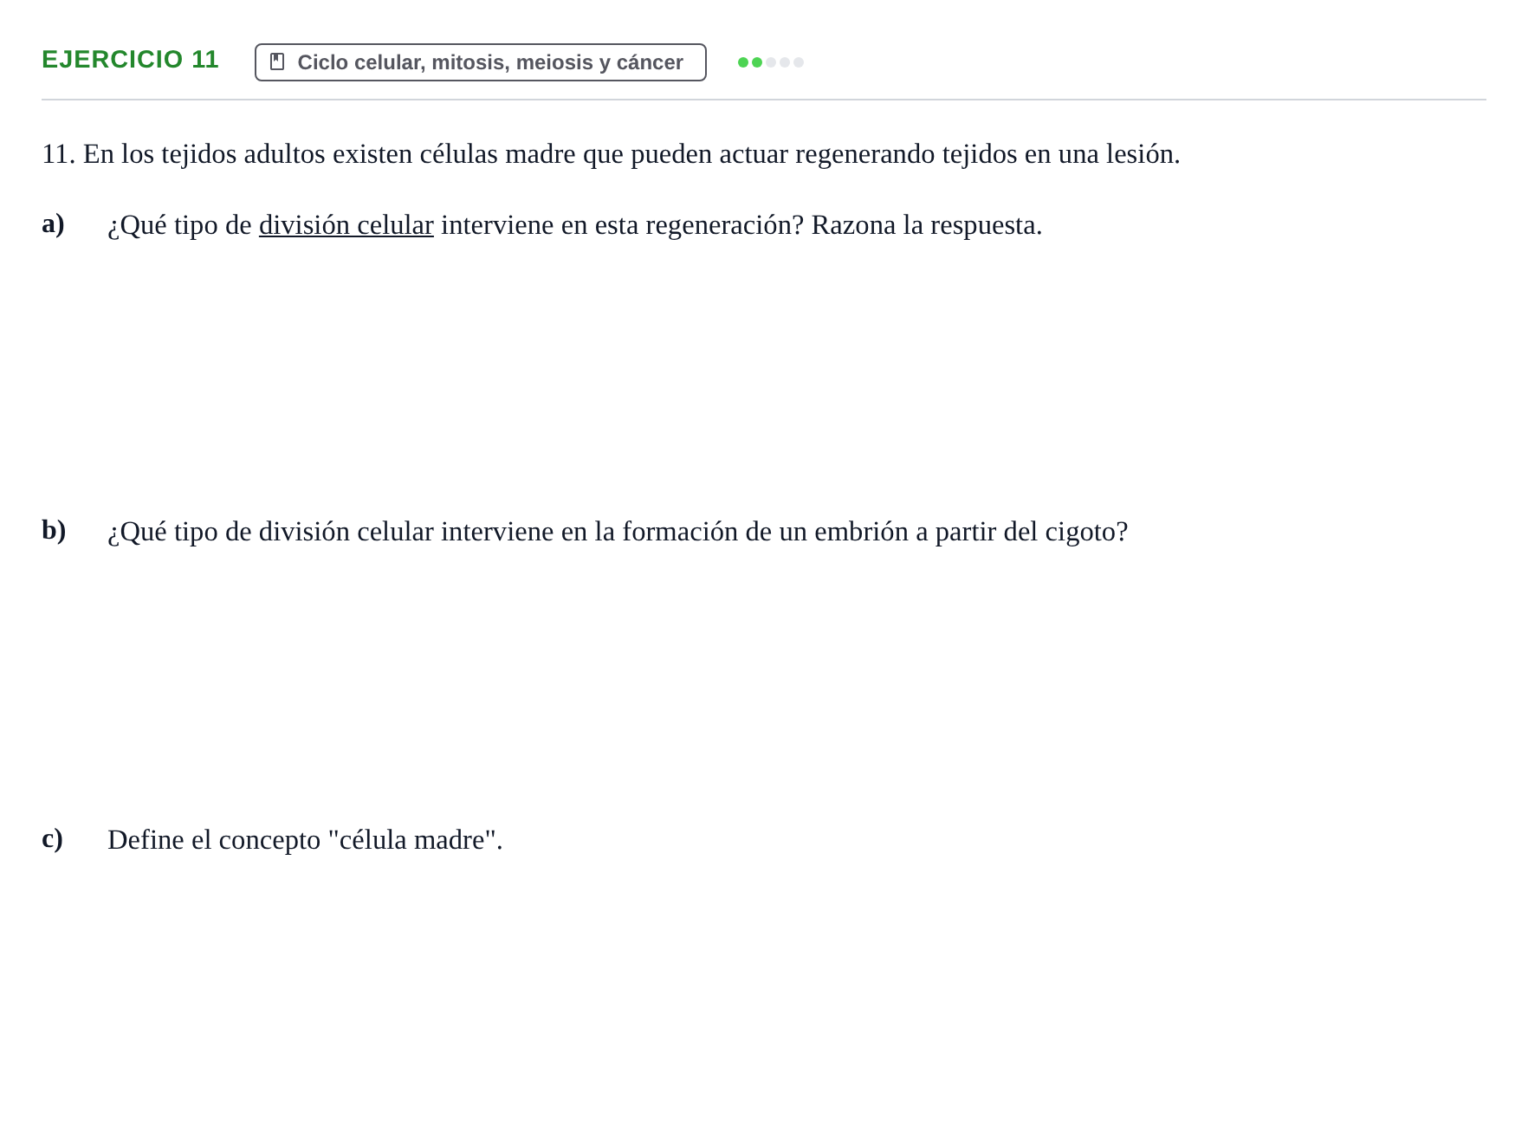
Task: Click the five-dot difficulty indicator
Action: point(771,62)
